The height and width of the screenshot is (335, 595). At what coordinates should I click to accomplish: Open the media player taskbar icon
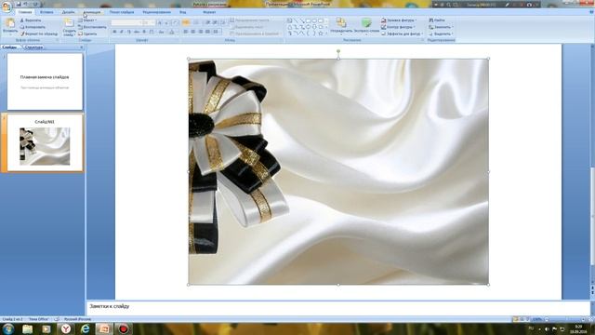coord(46,328)
